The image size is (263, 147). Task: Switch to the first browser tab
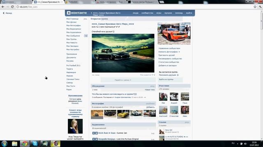[16, 2]
